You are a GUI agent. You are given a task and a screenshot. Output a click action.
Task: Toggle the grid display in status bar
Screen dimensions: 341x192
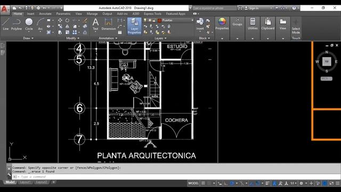(203, 183)
